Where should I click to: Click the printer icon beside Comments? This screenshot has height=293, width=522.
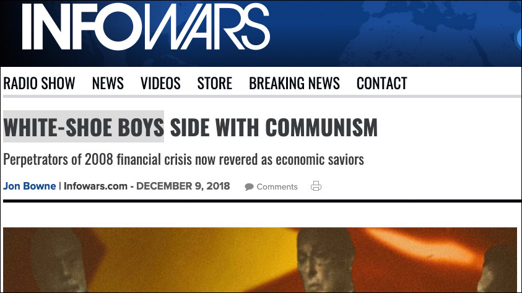click(316, 186)
